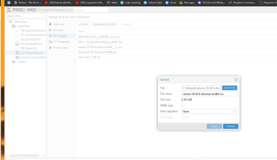Click the Abort button in dialog
The height and width of the screenshot is (160, 277).
(x=214, y=126)
